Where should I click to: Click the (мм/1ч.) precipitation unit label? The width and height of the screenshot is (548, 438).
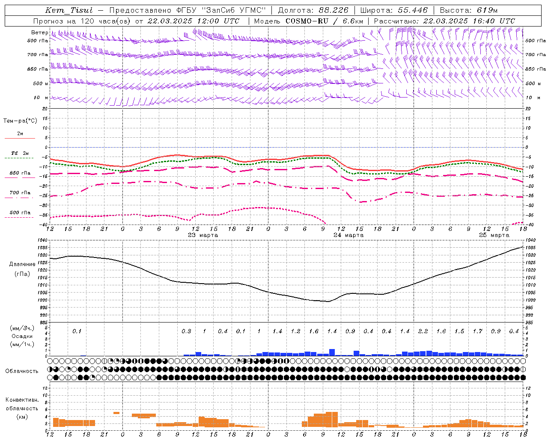[22, 344]
